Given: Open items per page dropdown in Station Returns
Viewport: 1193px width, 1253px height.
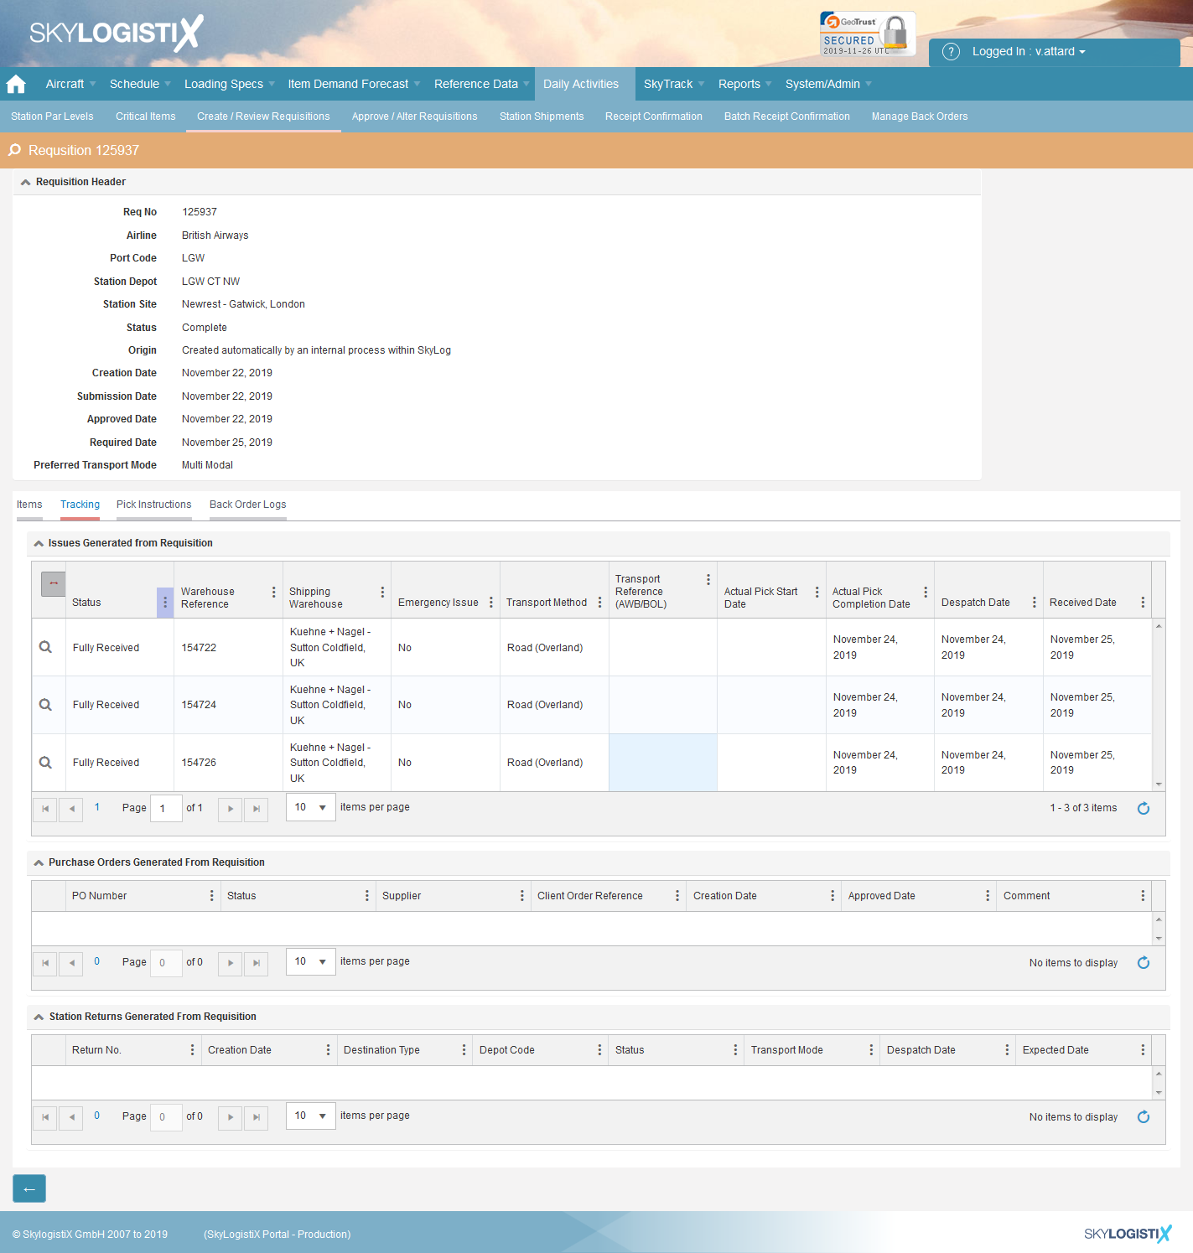Looking at the screenshot, I should click(311, 1116).
